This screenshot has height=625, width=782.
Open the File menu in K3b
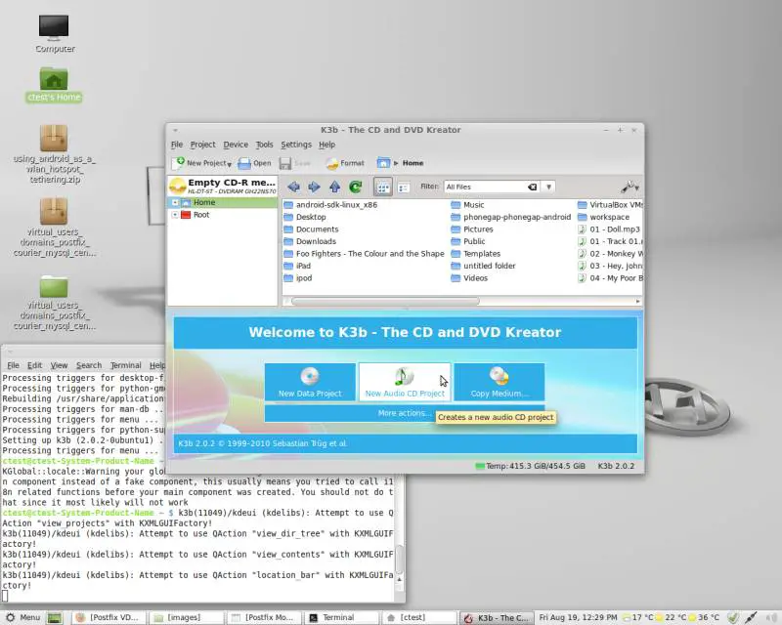[x=177, y=145]
